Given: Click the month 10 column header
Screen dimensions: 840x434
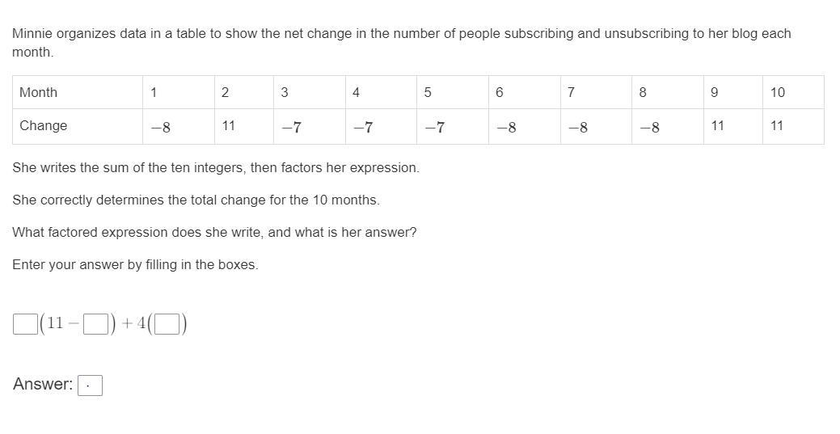Looking at the screenshot, I should (x=793, y=92).
